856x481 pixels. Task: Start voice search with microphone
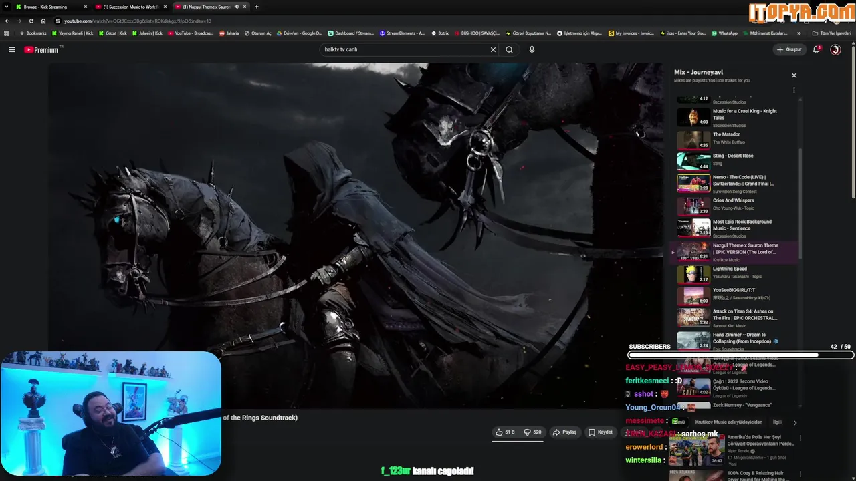pyautogui.click(x=532, y=49)
